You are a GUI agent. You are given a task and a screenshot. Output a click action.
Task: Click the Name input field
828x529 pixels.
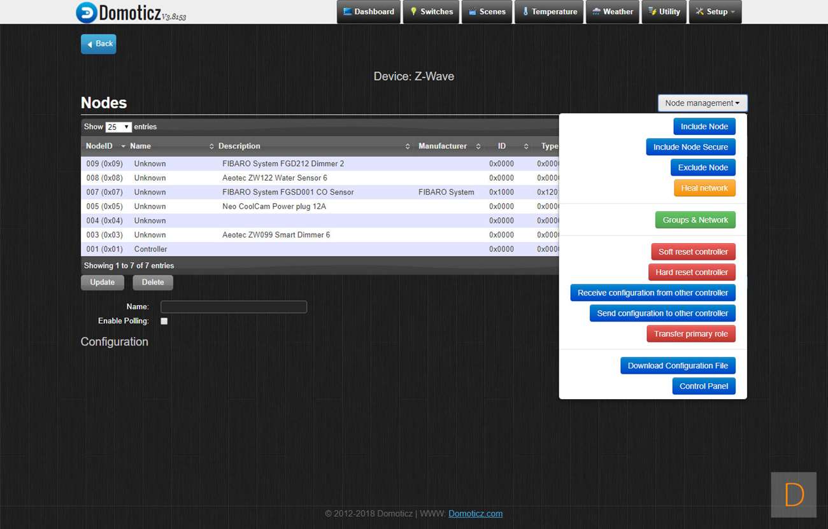233,307
